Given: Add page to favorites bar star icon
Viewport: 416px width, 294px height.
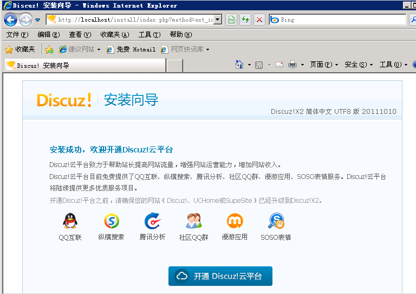Looking at the screenshot, I should [x=49, y=49].
